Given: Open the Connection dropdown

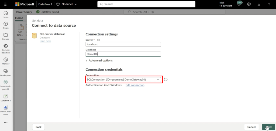Looking at the screenshot, I should tap(123, 79).
